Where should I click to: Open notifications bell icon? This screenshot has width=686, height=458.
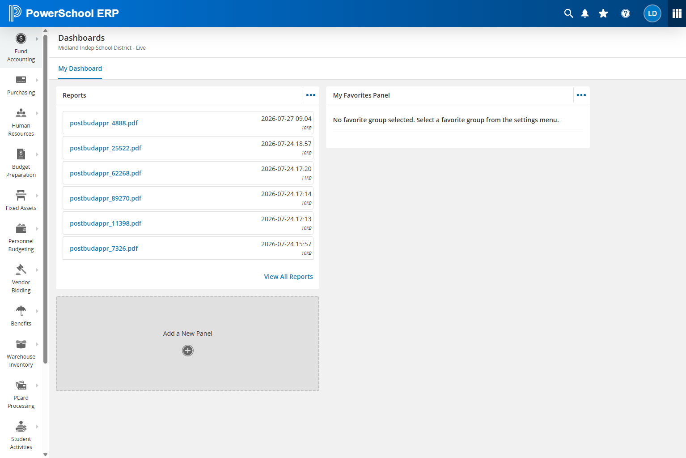point(585,13)
